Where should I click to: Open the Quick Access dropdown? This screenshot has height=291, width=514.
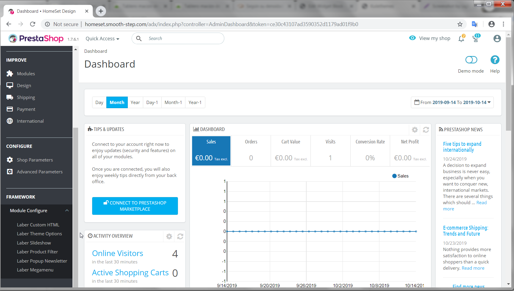(x=103, y=39)
